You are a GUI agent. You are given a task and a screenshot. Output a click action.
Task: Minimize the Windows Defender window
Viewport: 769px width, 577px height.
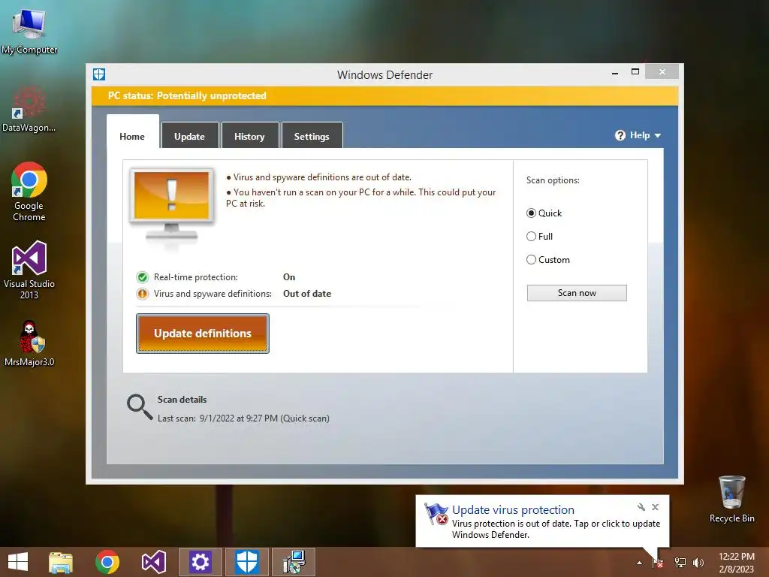point(615,73)
